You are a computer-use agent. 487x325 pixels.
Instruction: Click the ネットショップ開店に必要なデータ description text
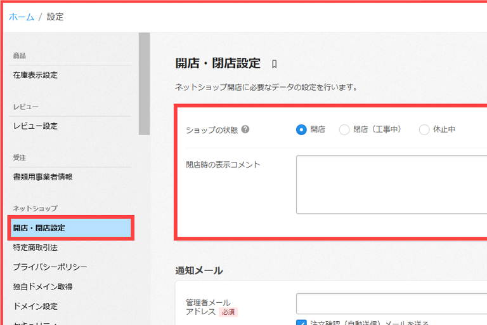(x=266, y=88)
